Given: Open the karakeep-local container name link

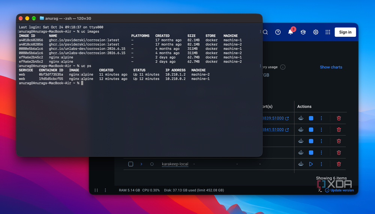Looking at the screenshot, I should [x=175, y=164].
